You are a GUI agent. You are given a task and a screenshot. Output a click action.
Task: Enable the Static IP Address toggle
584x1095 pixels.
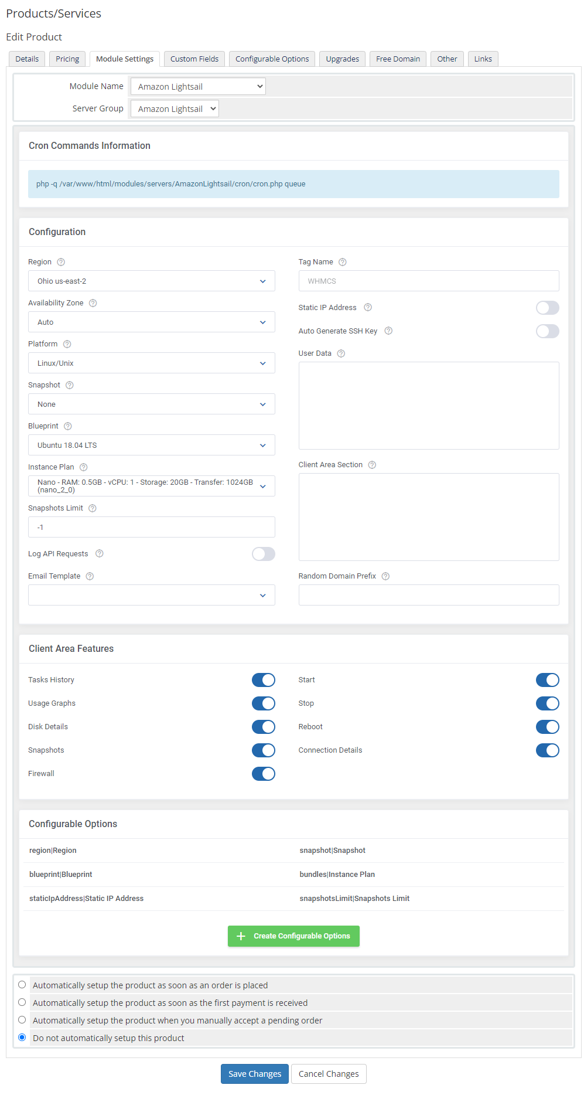pyautogui.click(x=547, y=308)
